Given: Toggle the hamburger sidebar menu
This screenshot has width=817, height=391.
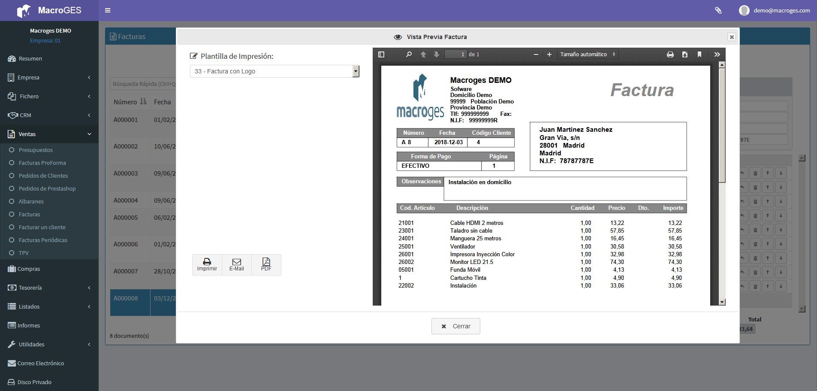Looking at the screenshot, I should (108, 10).
